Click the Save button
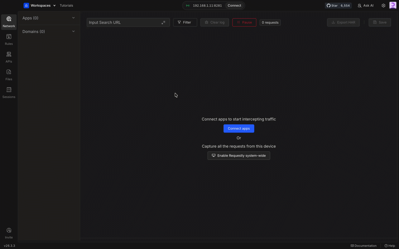Viewport: 399px width, 249px height. tap(380, 22)
